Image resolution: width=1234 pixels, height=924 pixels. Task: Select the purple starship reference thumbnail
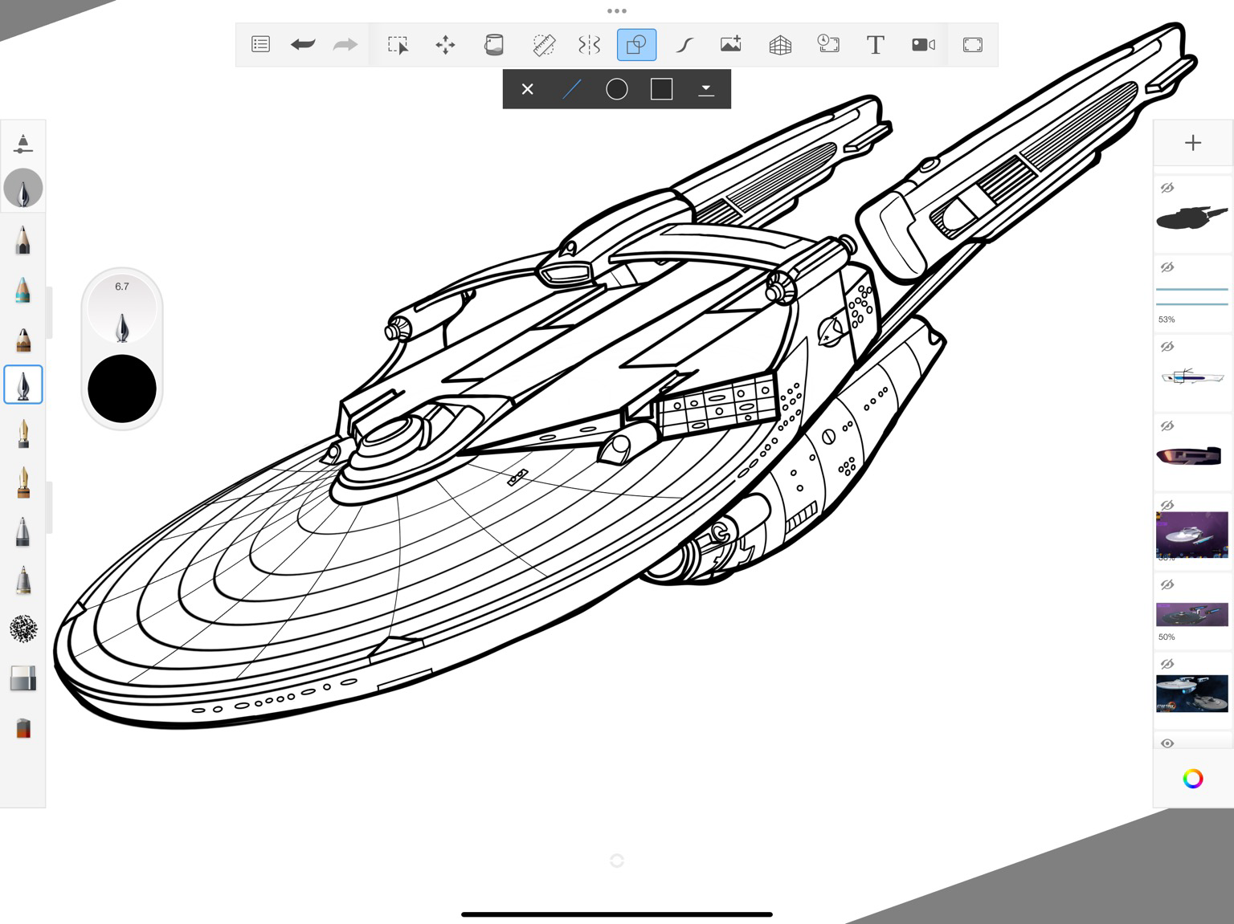click(1192, 535)
